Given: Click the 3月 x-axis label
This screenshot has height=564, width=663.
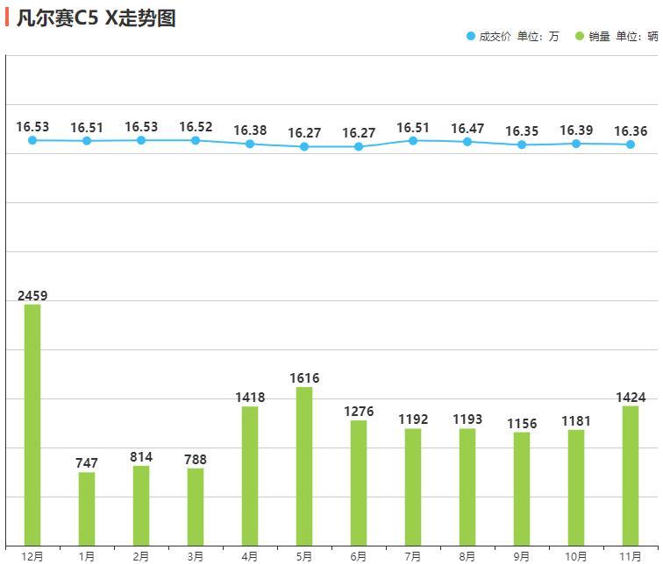Looking at the screenshot, I should pos(195,556).
